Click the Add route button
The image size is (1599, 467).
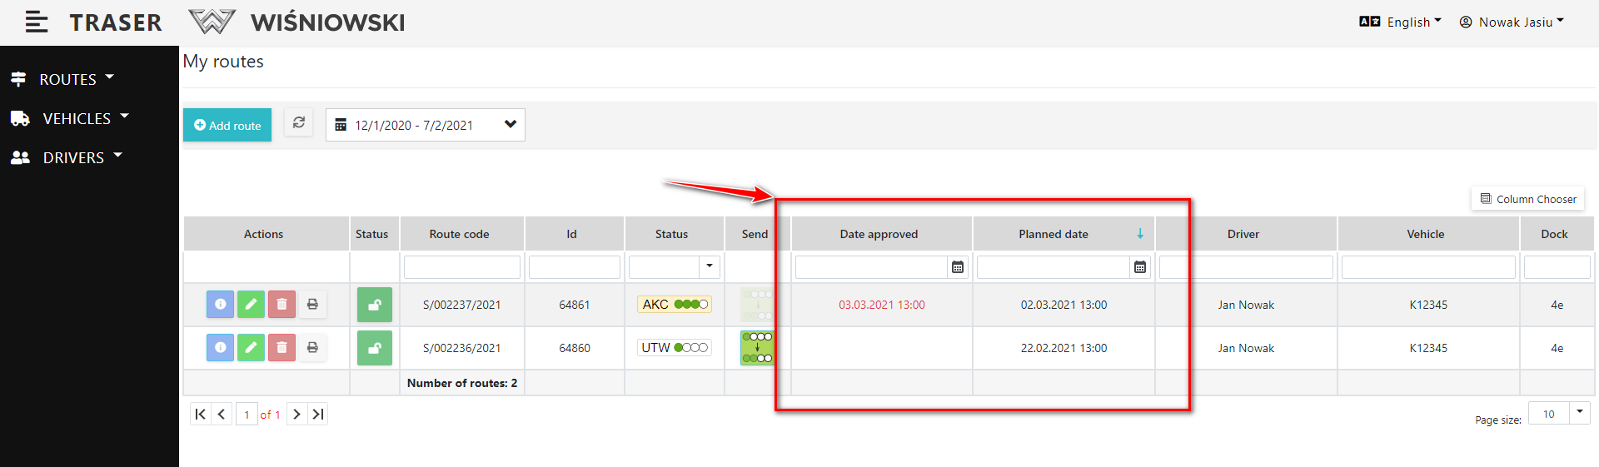[x=227, y=126]
